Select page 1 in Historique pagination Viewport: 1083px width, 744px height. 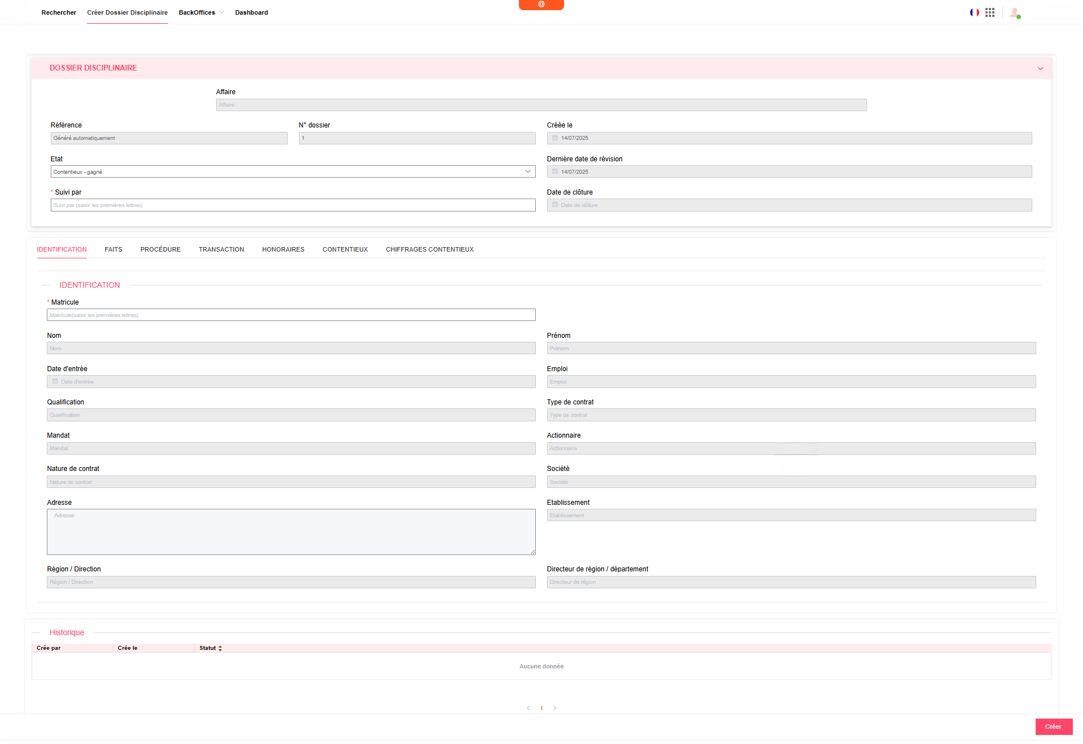pyautogui.click(x=541, y=708)
